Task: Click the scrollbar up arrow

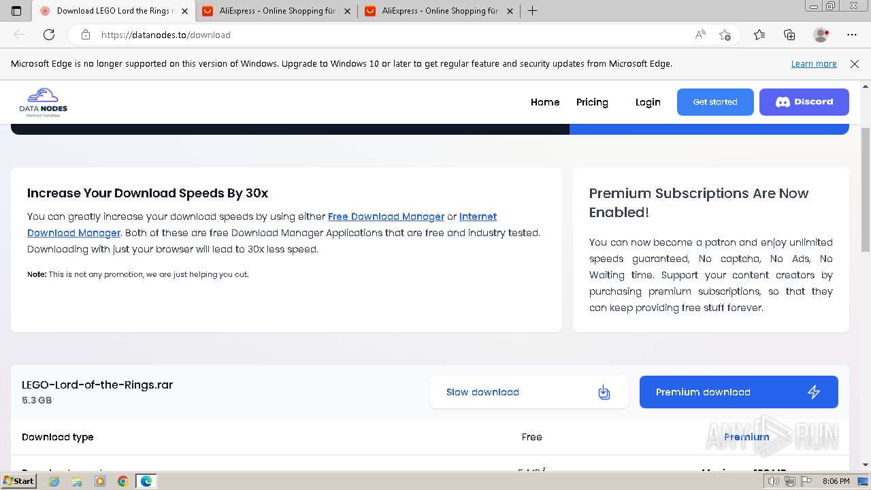Action: pos(866,86)
